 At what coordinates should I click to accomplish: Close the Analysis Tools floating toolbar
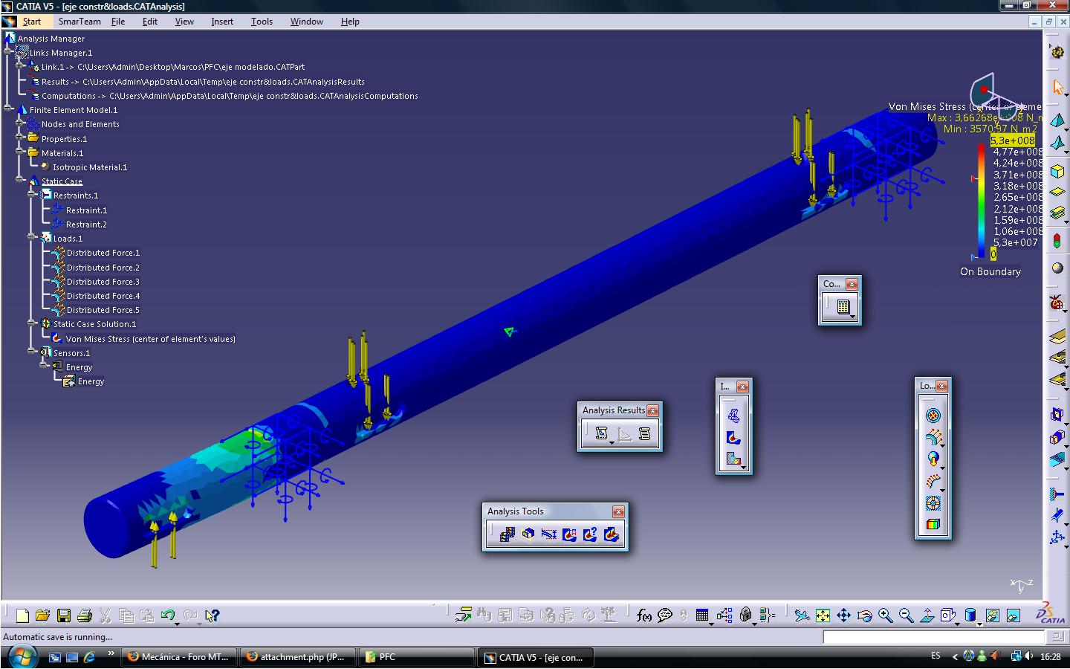618,511
